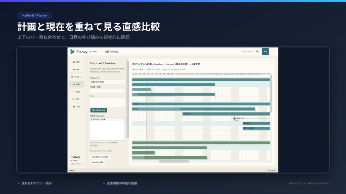Click the Baselineを解除 button
The width and height of the screenshot is (346, 194).
coord(98,162)
